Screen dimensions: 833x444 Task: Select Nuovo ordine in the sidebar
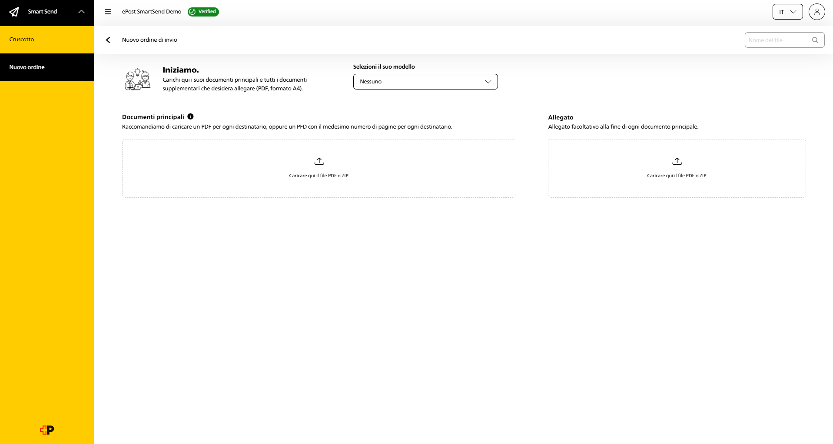tap(27, 67)
